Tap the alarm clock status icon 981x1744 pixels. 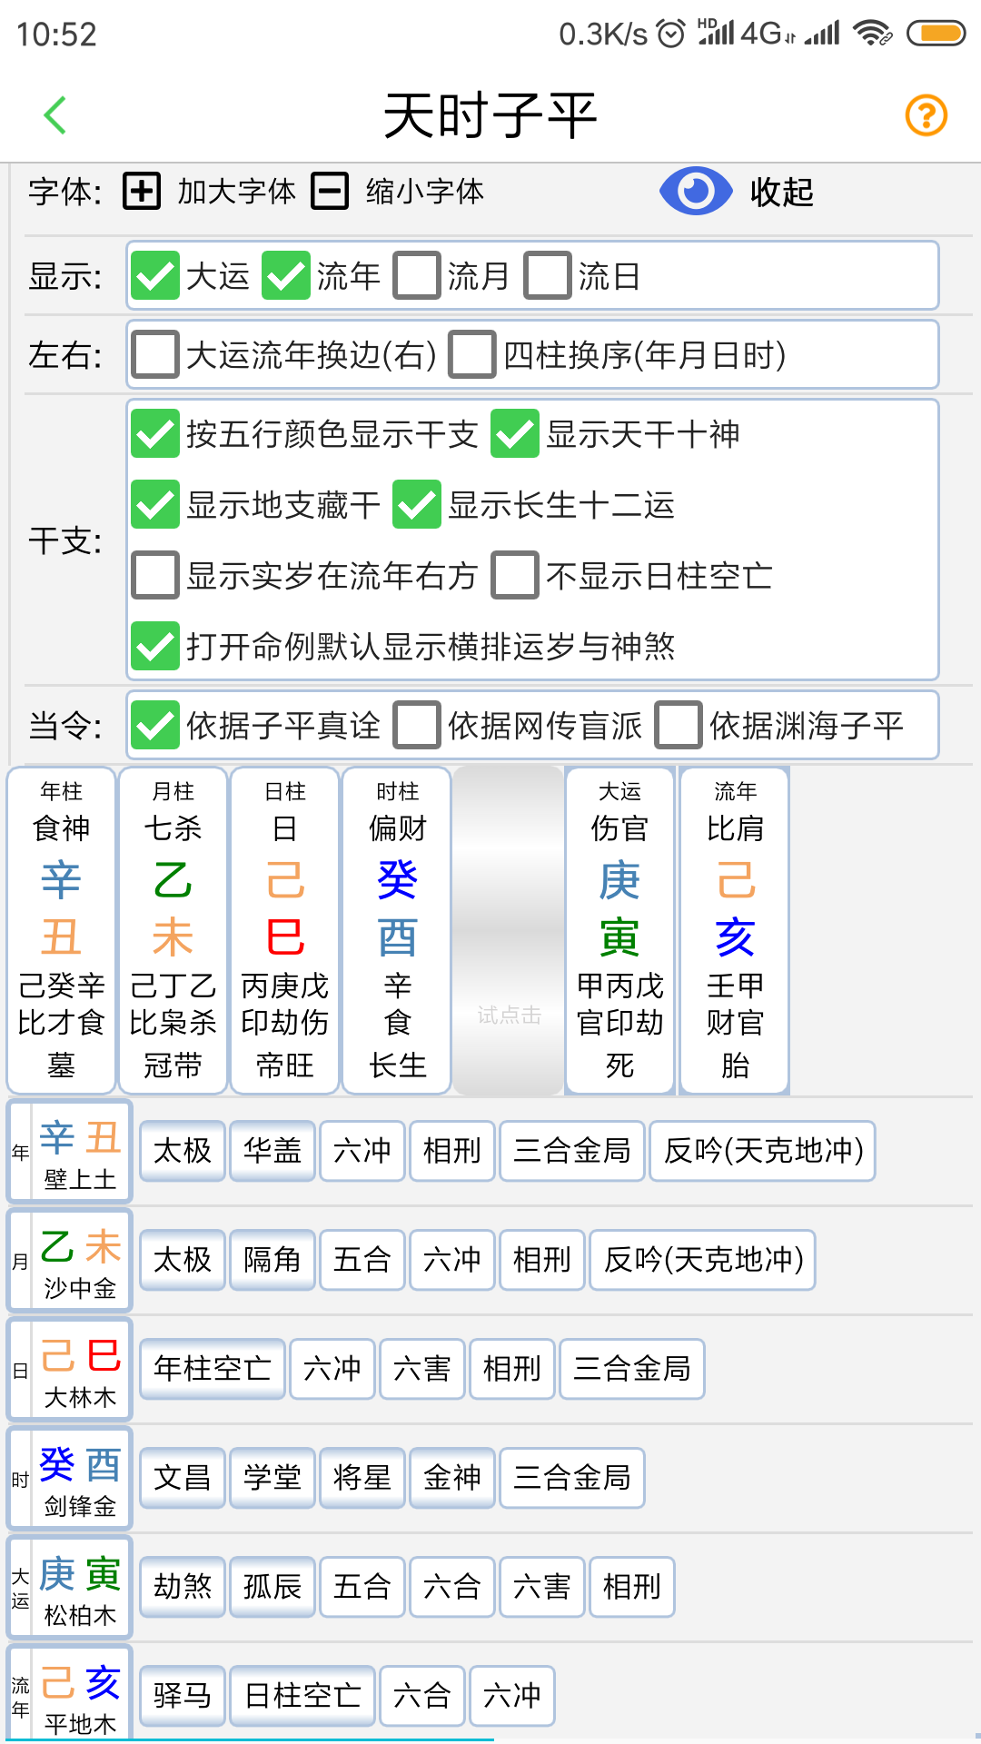[x=671, y=34]
